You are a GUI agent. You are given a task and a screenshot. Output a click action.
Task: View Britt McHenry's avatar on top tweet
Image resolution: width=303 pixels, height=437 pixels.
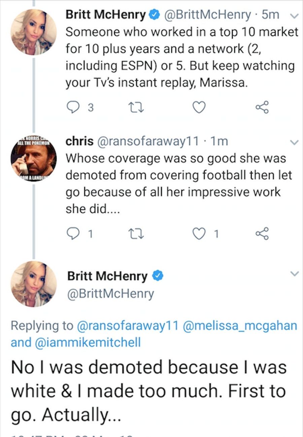(34, 32)
